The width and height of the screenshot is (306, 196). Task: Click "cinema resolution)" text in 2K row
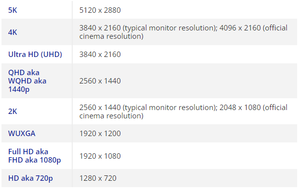111,116
